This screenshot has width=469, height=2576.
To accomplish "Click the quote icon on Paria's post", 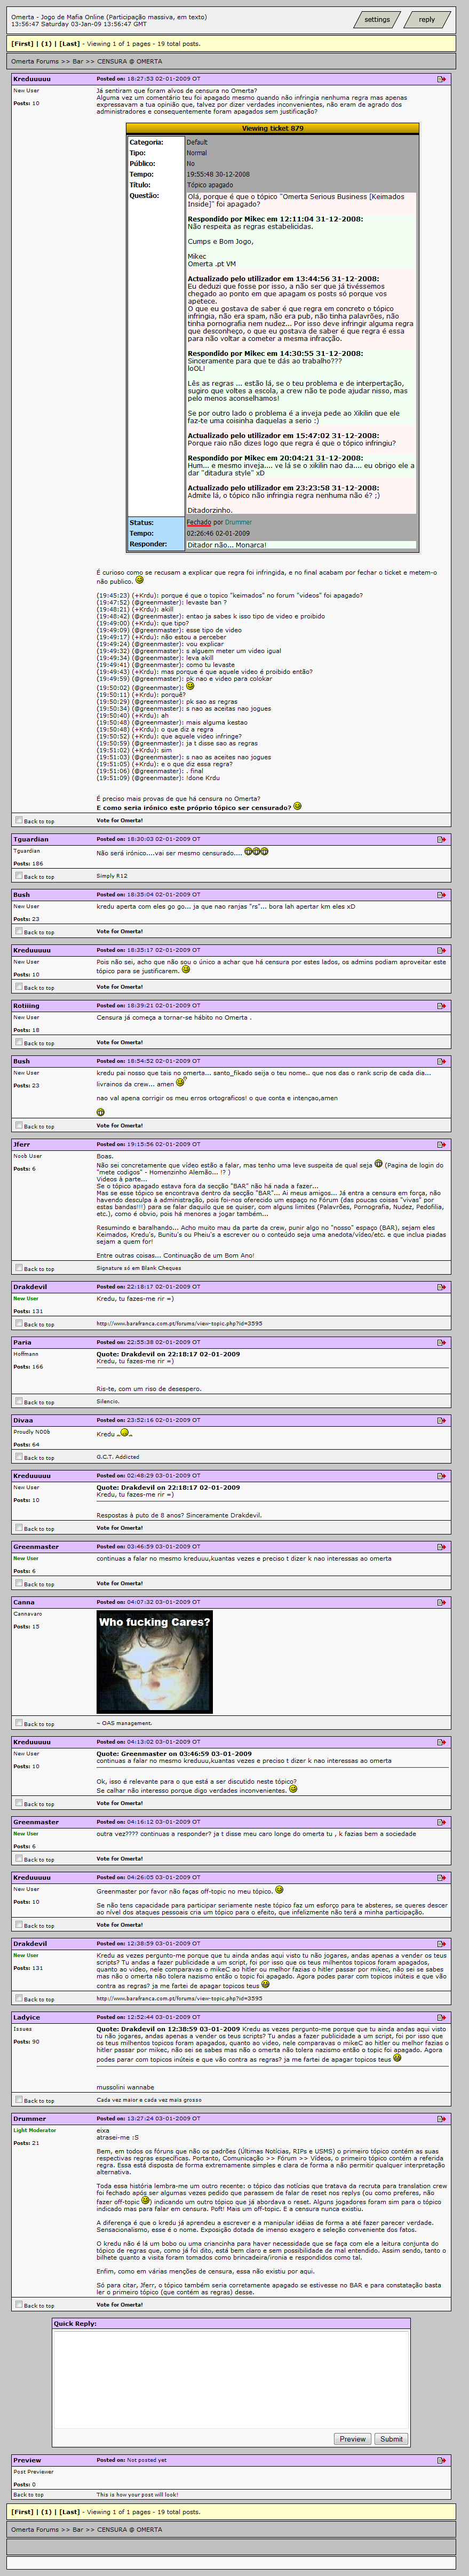I will click(441, 1342).
